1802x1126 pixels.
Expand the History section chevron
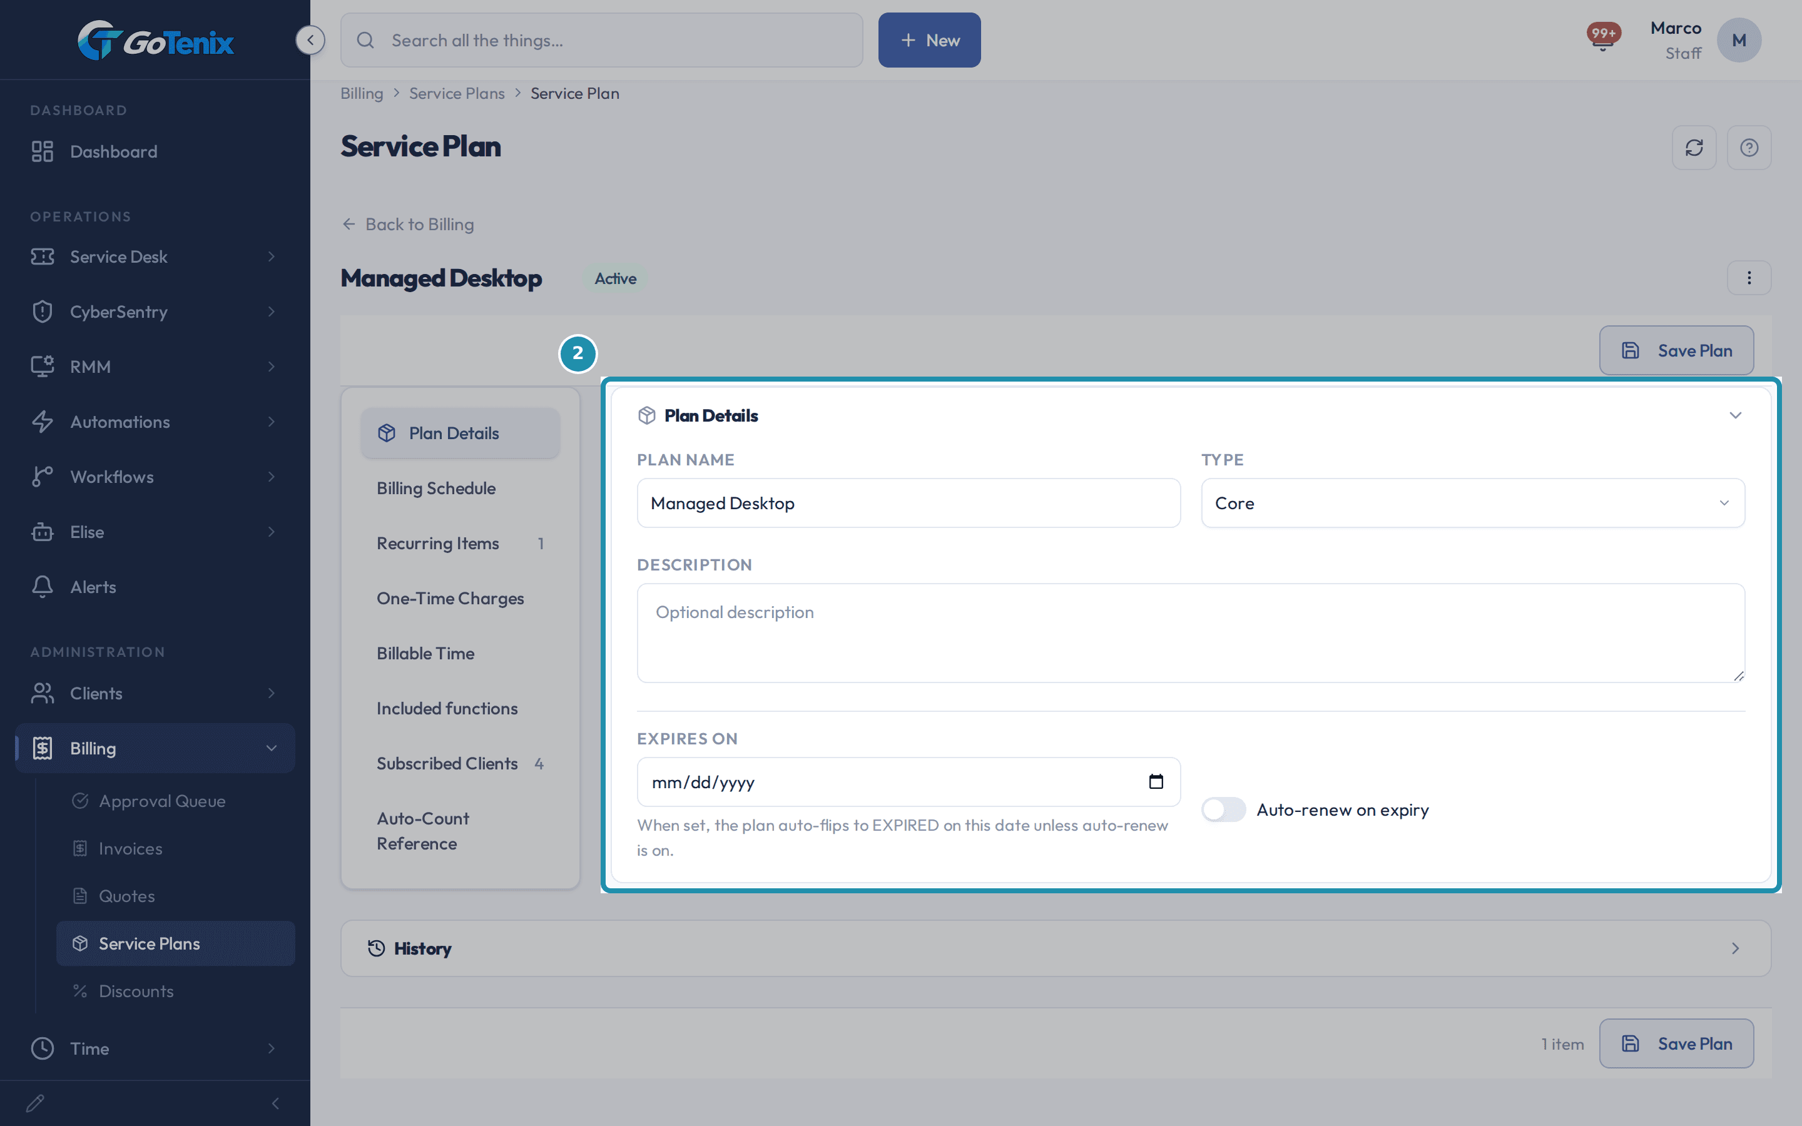pyautogui.click(x=1735, y=948)
